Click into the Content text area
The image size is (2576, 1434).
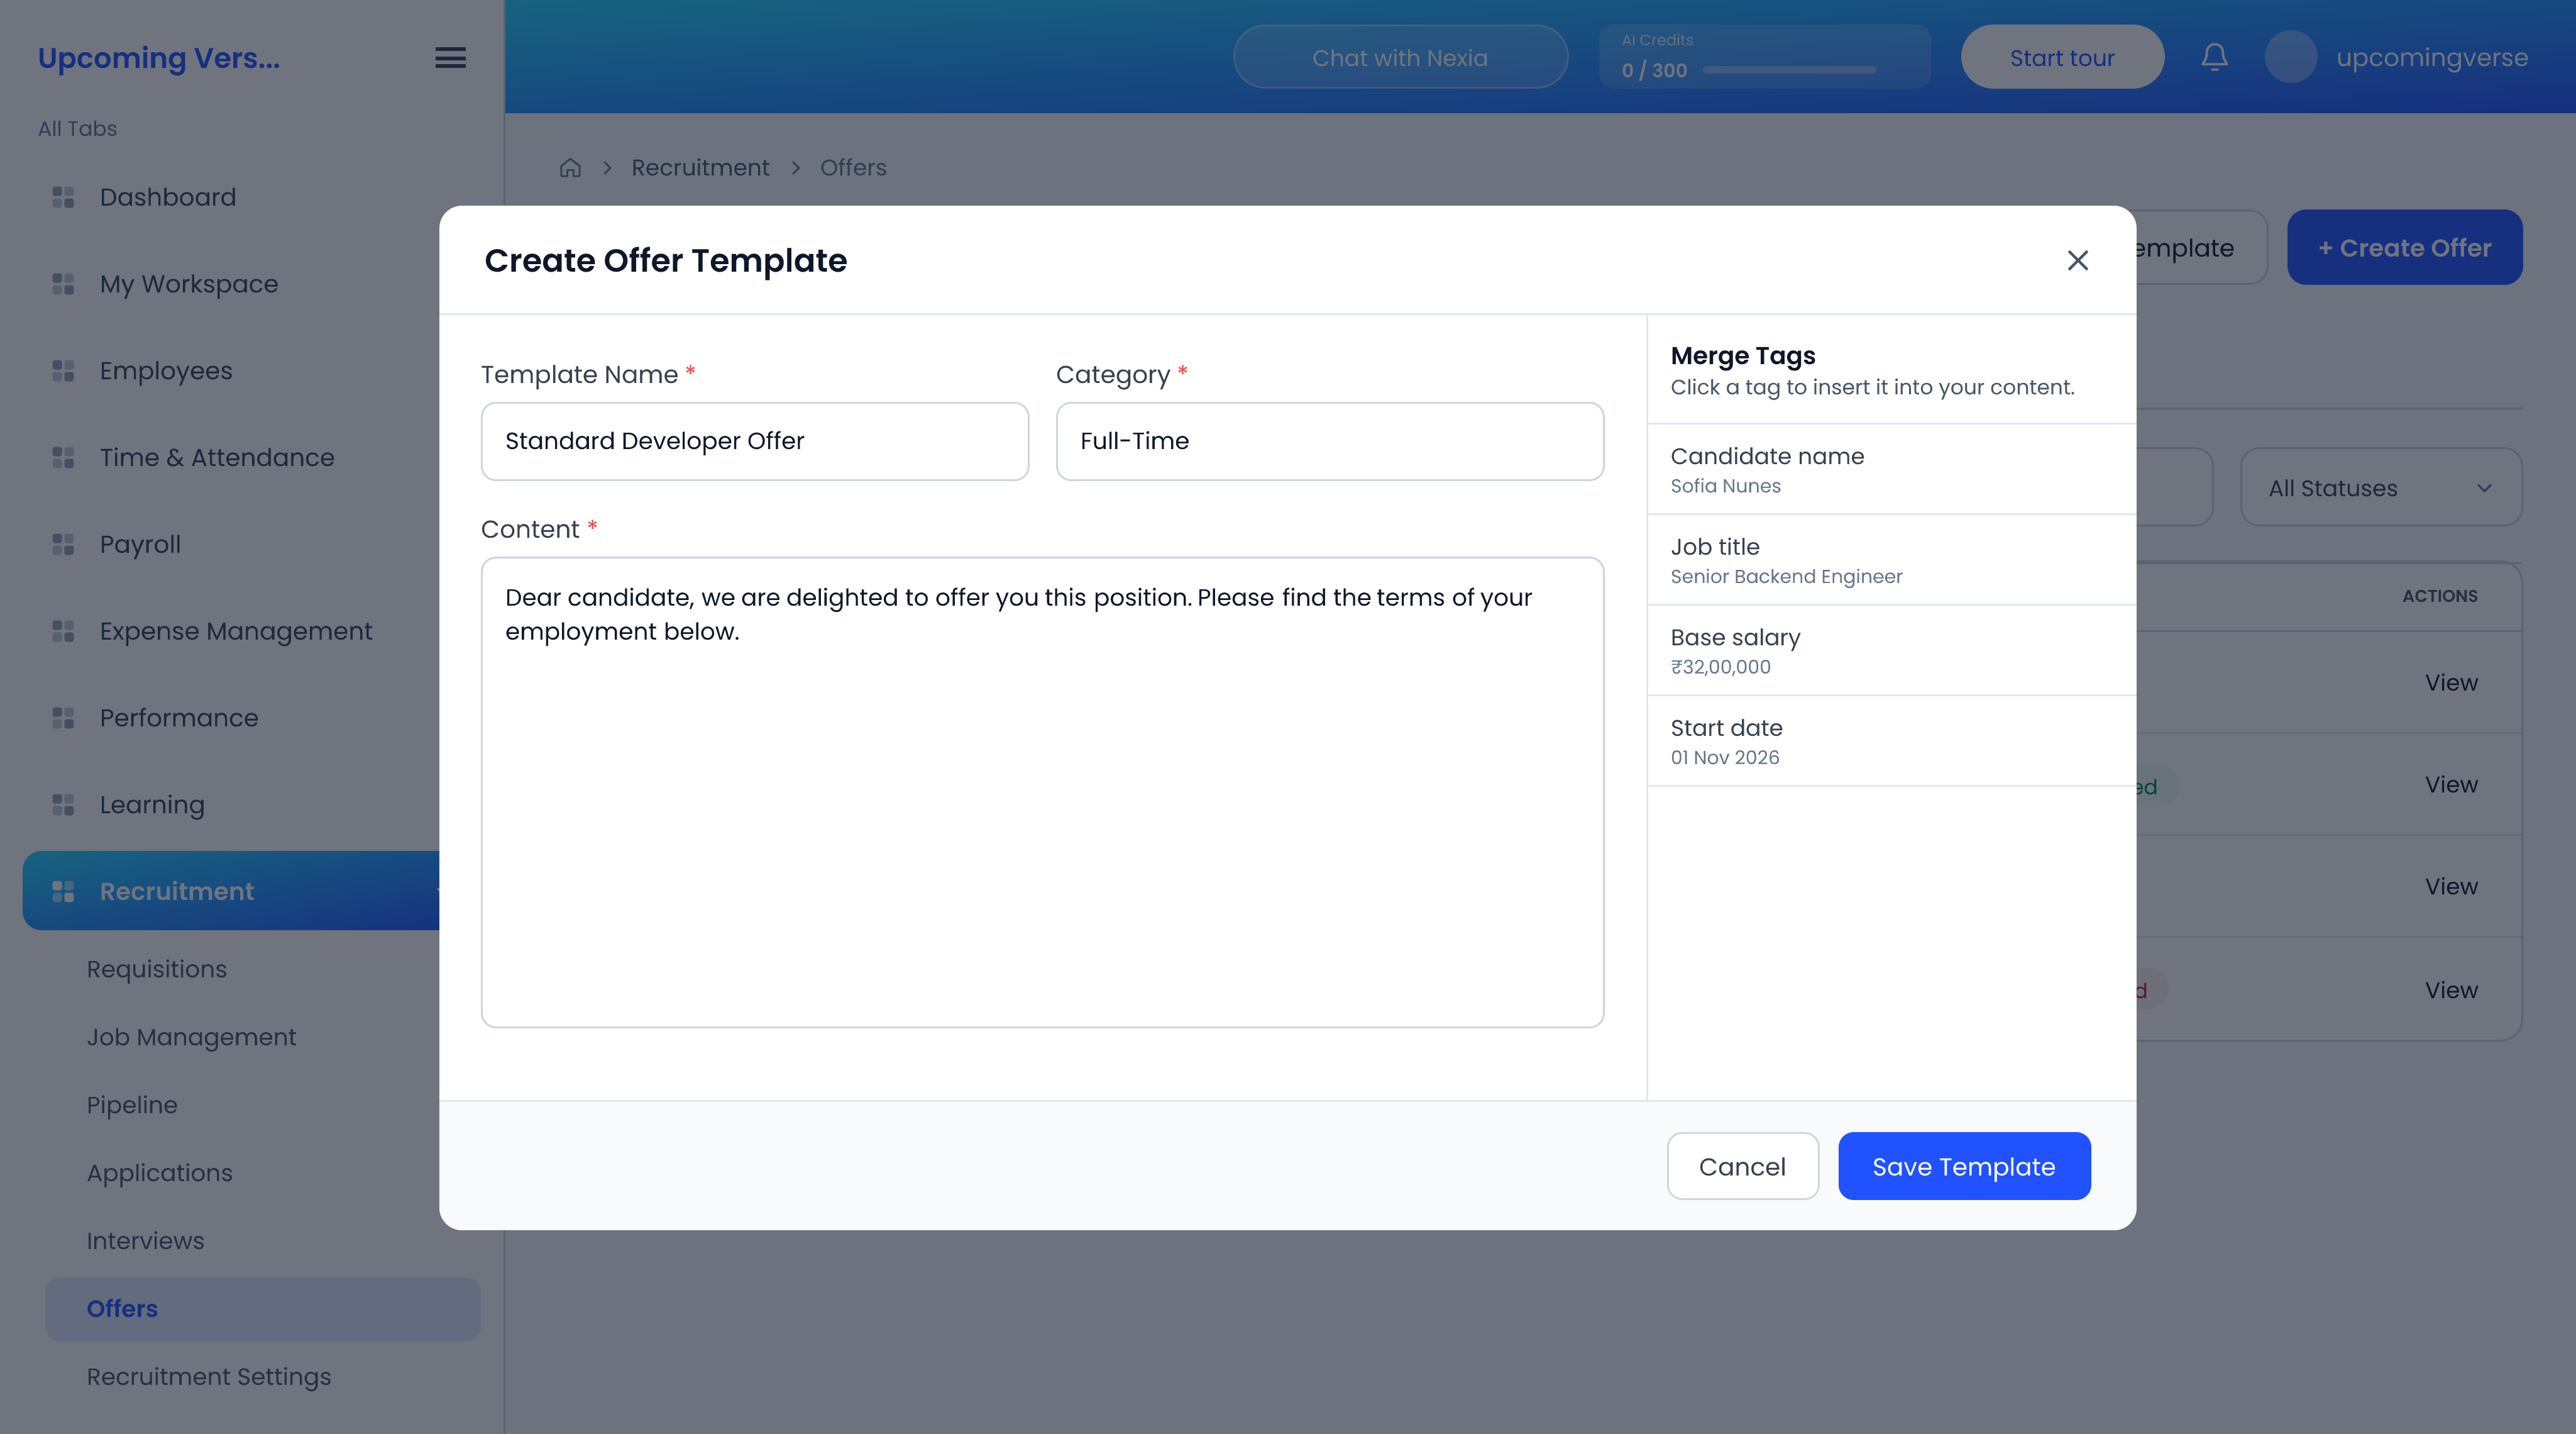[x=1043, y=792]
